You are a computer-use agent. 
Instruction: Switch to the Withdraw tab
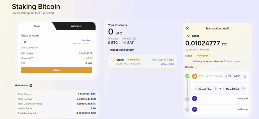click(x=76, y=26)
